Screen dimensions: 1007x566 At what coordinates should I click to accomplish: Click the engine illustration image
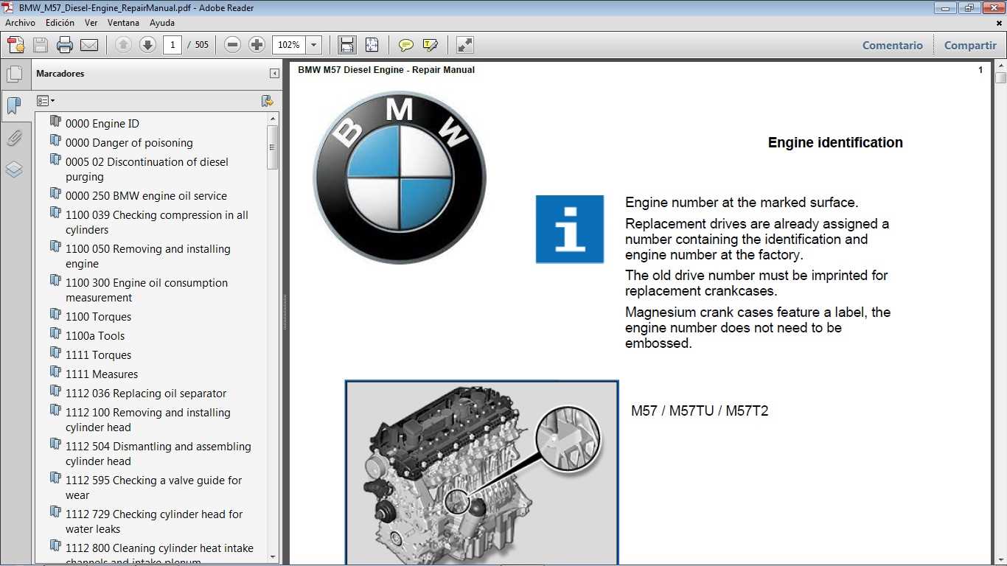481,474
